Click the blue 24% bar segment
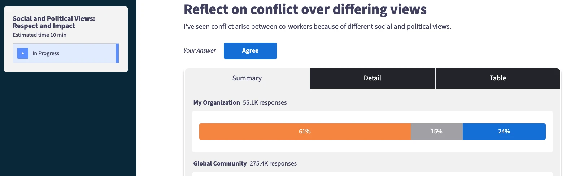 pyautogui.click(x=504, y=132)
